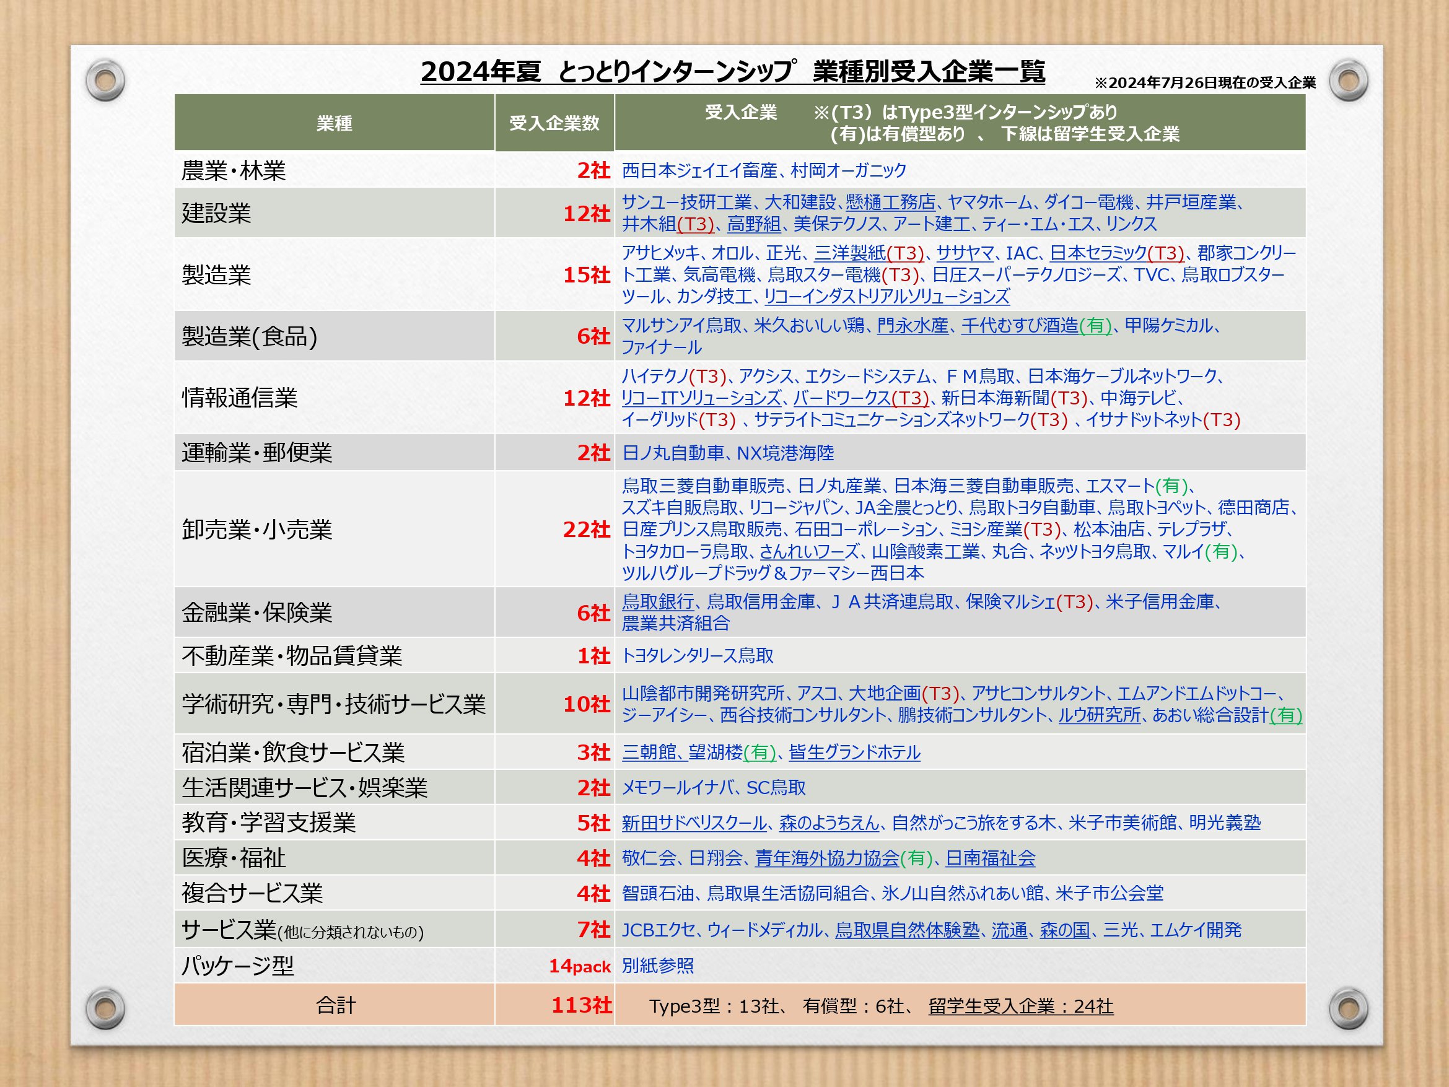Click company name '山陰都市開発研究所'
This screenshot has height=1087, width=1449.
point(703,694)
